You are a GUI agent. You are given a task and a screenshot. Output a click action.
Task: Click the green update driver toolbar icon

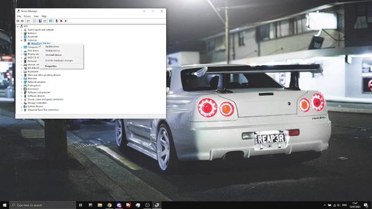(57, 21)
